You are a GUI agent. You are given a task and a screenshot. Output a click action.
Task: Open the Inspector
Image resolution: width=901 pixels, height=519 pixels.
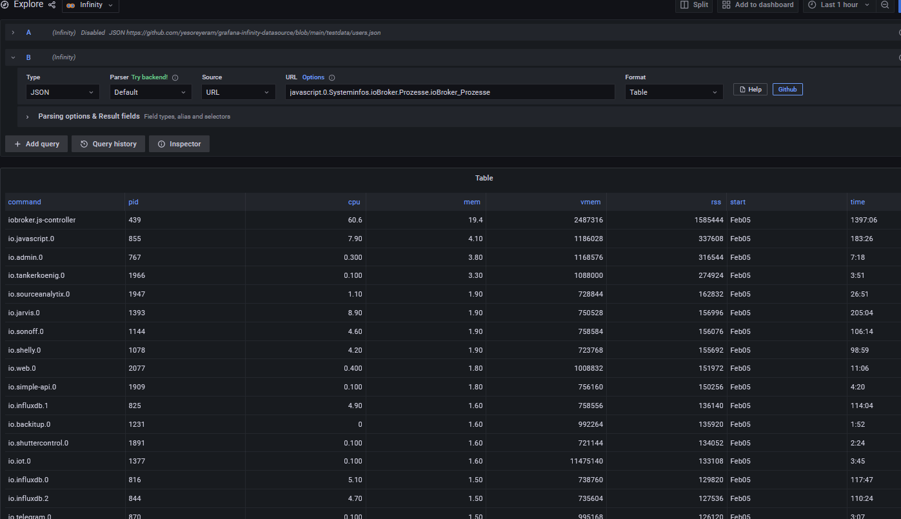pos(179,144)
